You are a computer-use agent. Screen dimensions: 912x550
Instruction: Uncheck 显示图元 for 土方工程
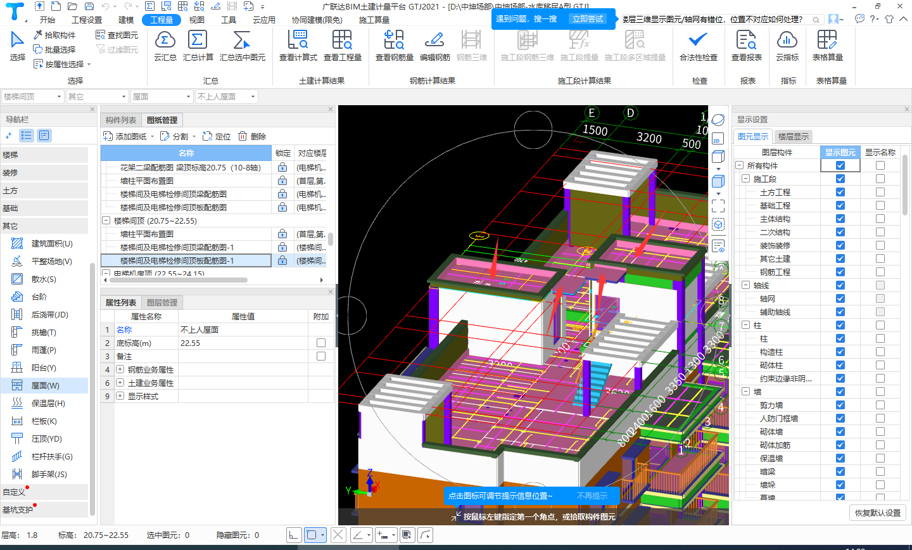click(840, 192)
